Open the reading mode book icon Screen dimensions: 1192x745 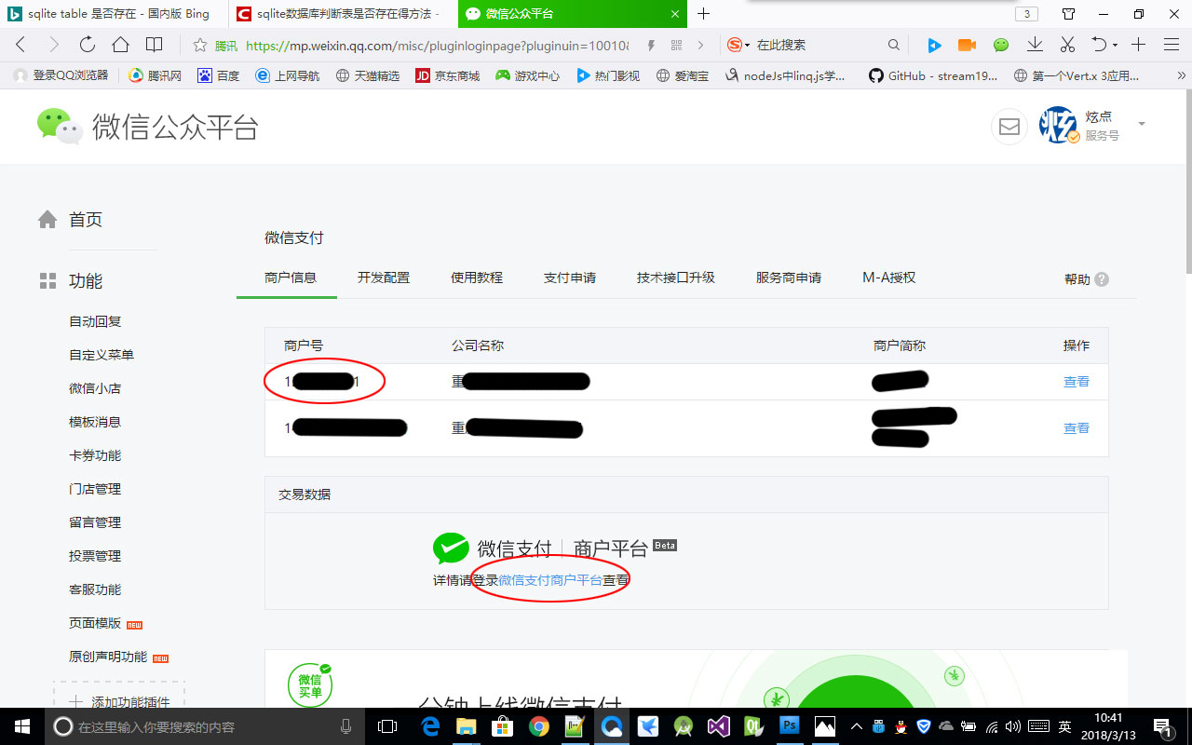coord(155,45)
